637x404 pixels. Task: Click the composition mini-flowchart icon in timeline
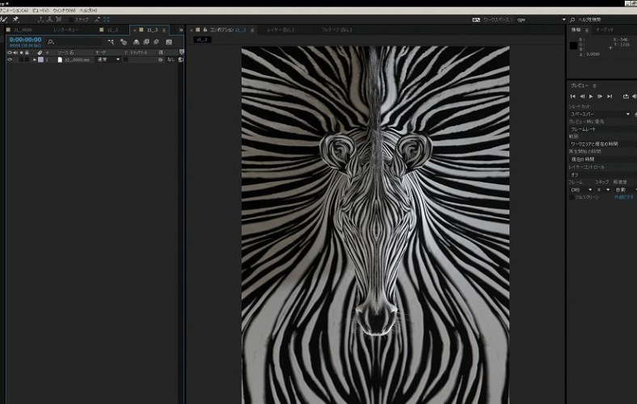111,42
